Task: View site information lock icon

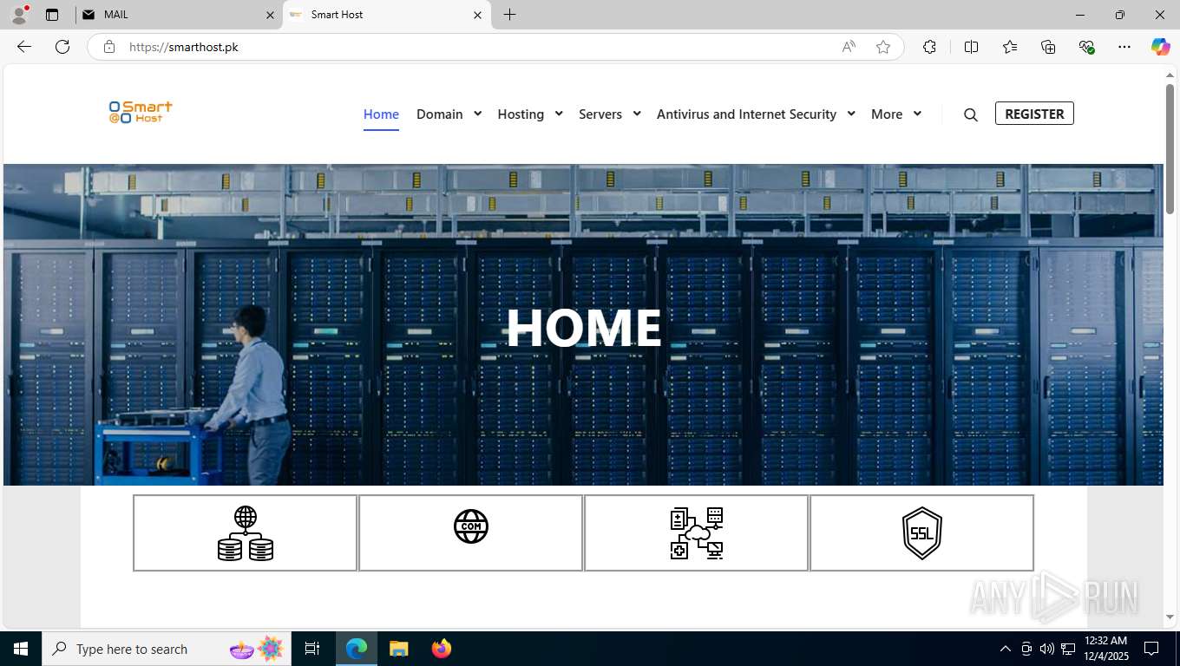Action: (x=109, y=47)
